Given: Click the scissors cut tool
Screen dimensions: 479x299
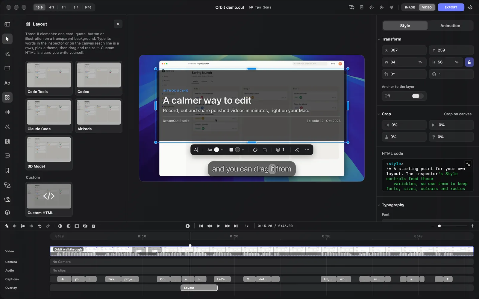Looking at the screenshot, I should point(23,226).
